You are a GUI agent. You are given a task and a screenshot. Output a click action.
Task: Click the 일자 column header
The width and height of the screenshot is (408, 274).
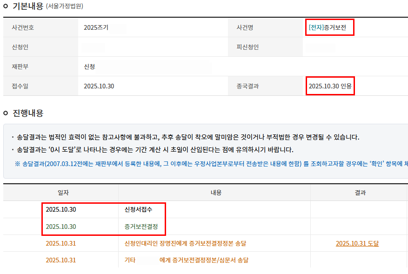click(x=61, y=193)
